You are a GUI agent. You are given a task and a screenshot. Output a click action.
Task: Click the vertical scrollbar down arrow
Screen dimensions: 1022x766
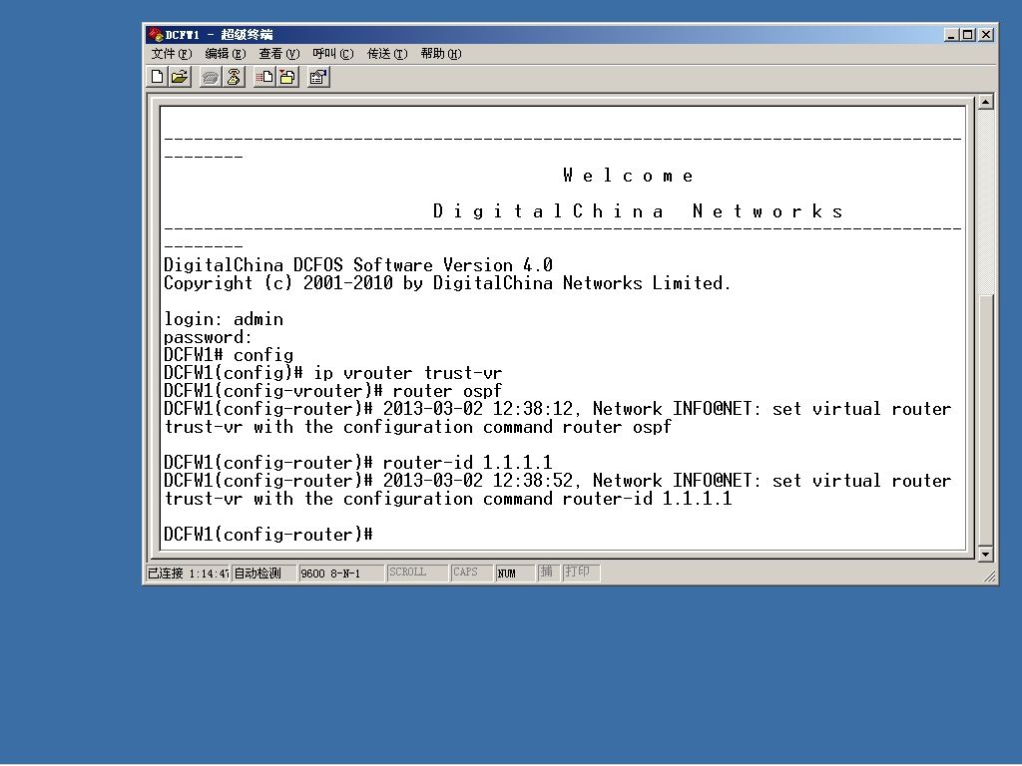(985, 555)
